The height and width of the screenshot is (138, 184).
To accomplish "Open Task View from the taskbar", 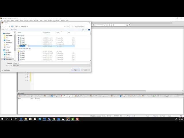I will pyautogui.click(x=16, y=119).
